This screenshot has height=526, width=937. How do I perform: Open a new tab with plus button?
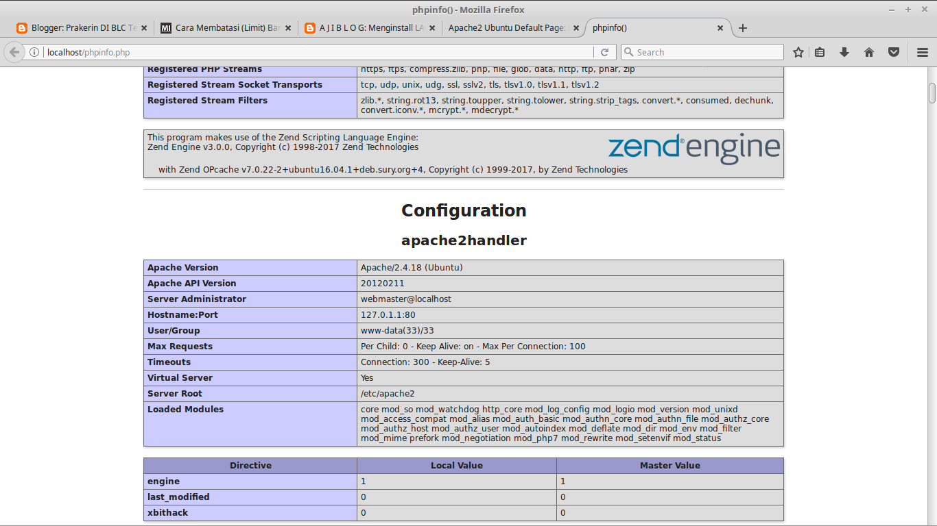pyautogui.click(x=742, y=28)
